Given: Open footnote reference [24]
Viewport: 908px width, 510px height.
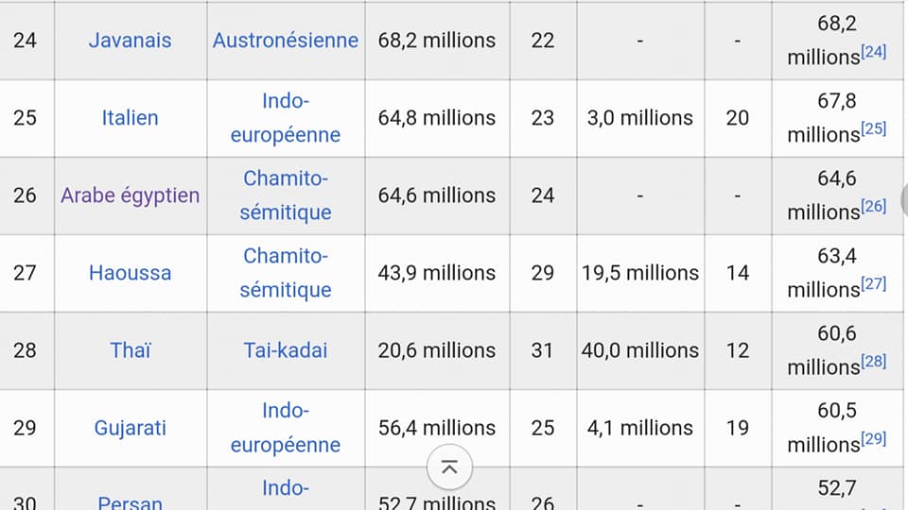Looking at the screenshot, I should [x=873, y=53].
